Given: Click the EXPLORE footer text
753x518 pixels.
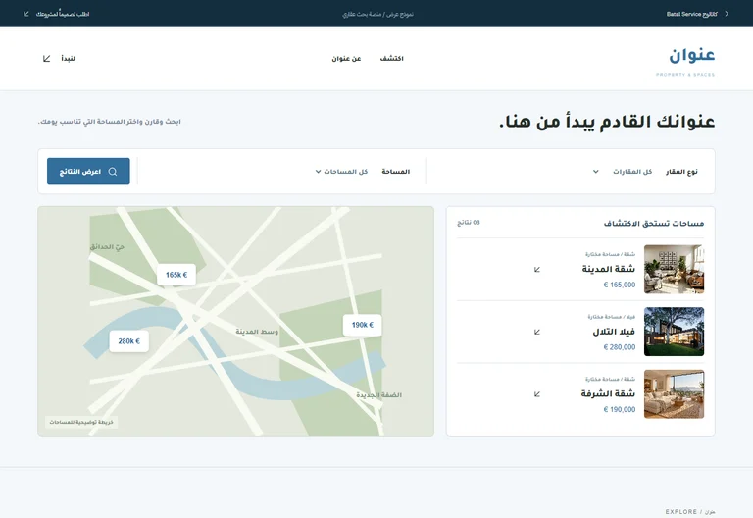Looking at the screenshot, I should 681,512.
